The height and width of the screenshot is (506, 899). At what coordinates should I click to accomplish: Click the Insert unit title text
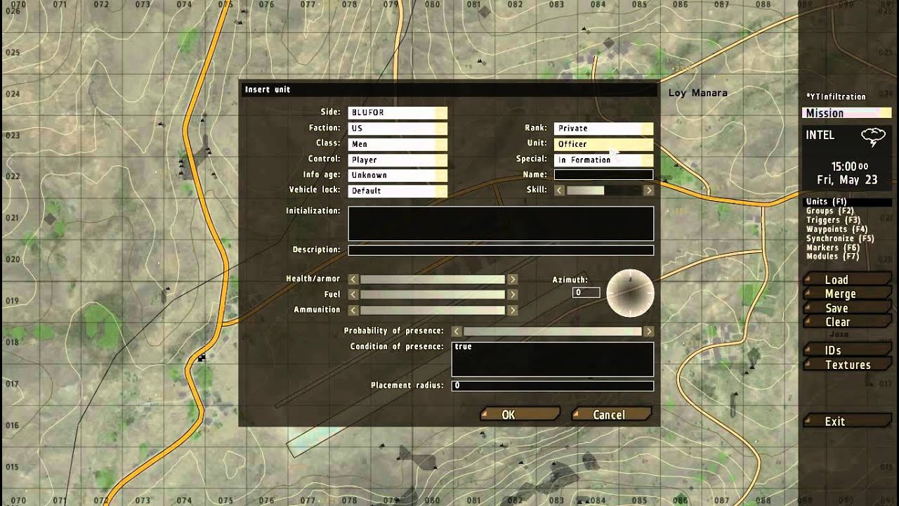(268, 89)
